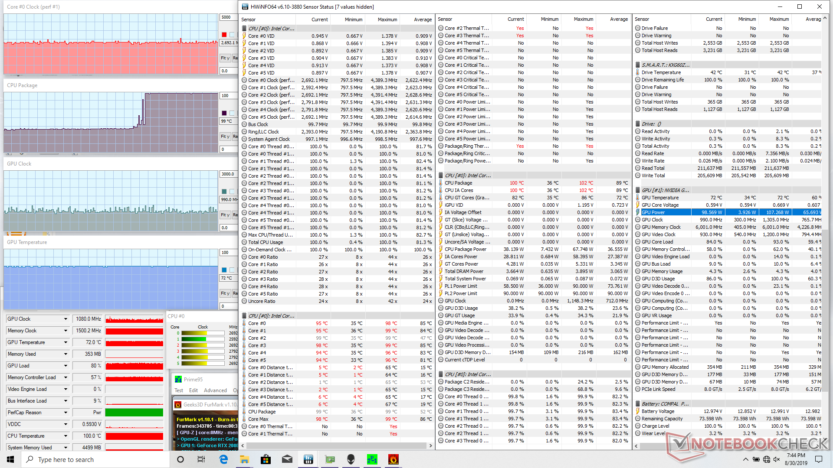The width and height of the screenshot is (833, 468).
Task: Open the Memory Used sensor dropdown
Action: coord(66,354)
